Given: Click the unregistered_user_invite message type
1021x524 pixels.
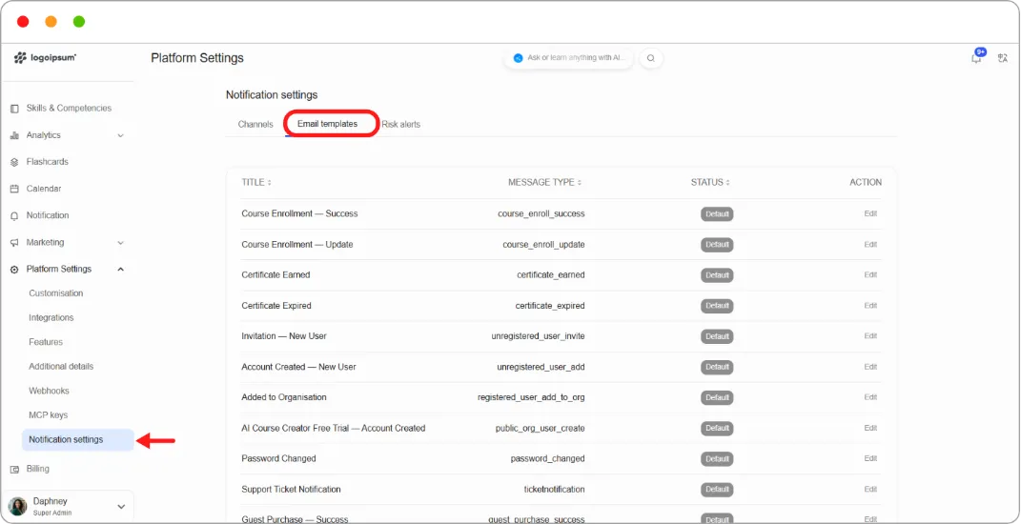Looking at the screenshot, I should [538, 336].
